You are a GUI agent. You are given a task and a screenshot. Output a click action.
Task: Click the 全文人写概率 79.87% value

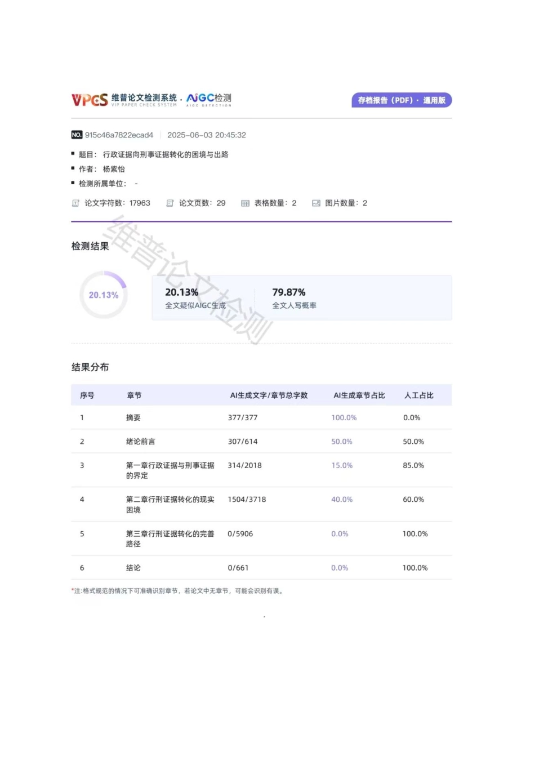point(288,292)
